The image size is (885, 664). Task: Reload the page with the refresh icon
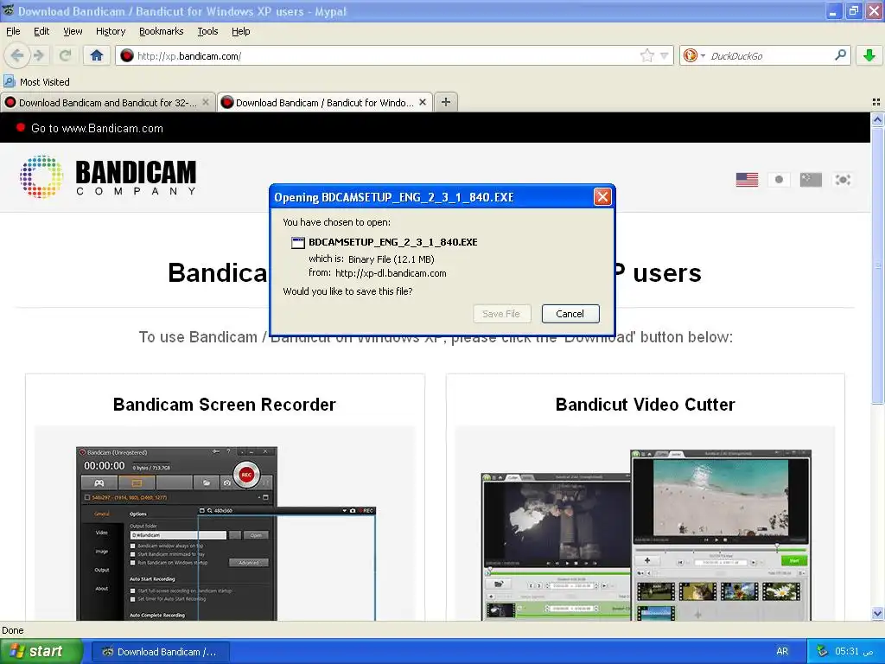[x=66, y=55]
